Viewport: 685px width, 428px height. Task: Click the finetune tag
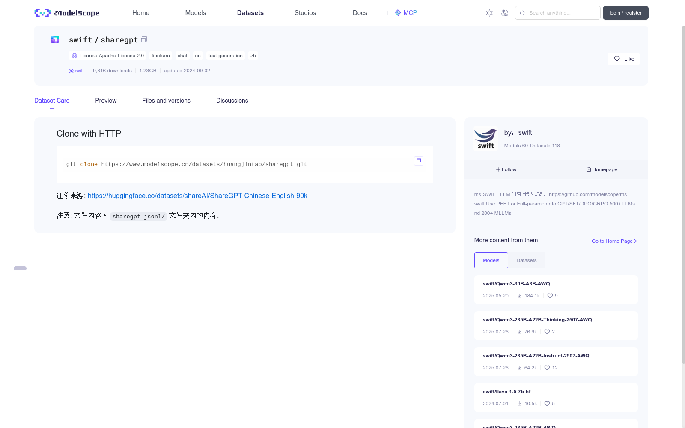point(161,56)
